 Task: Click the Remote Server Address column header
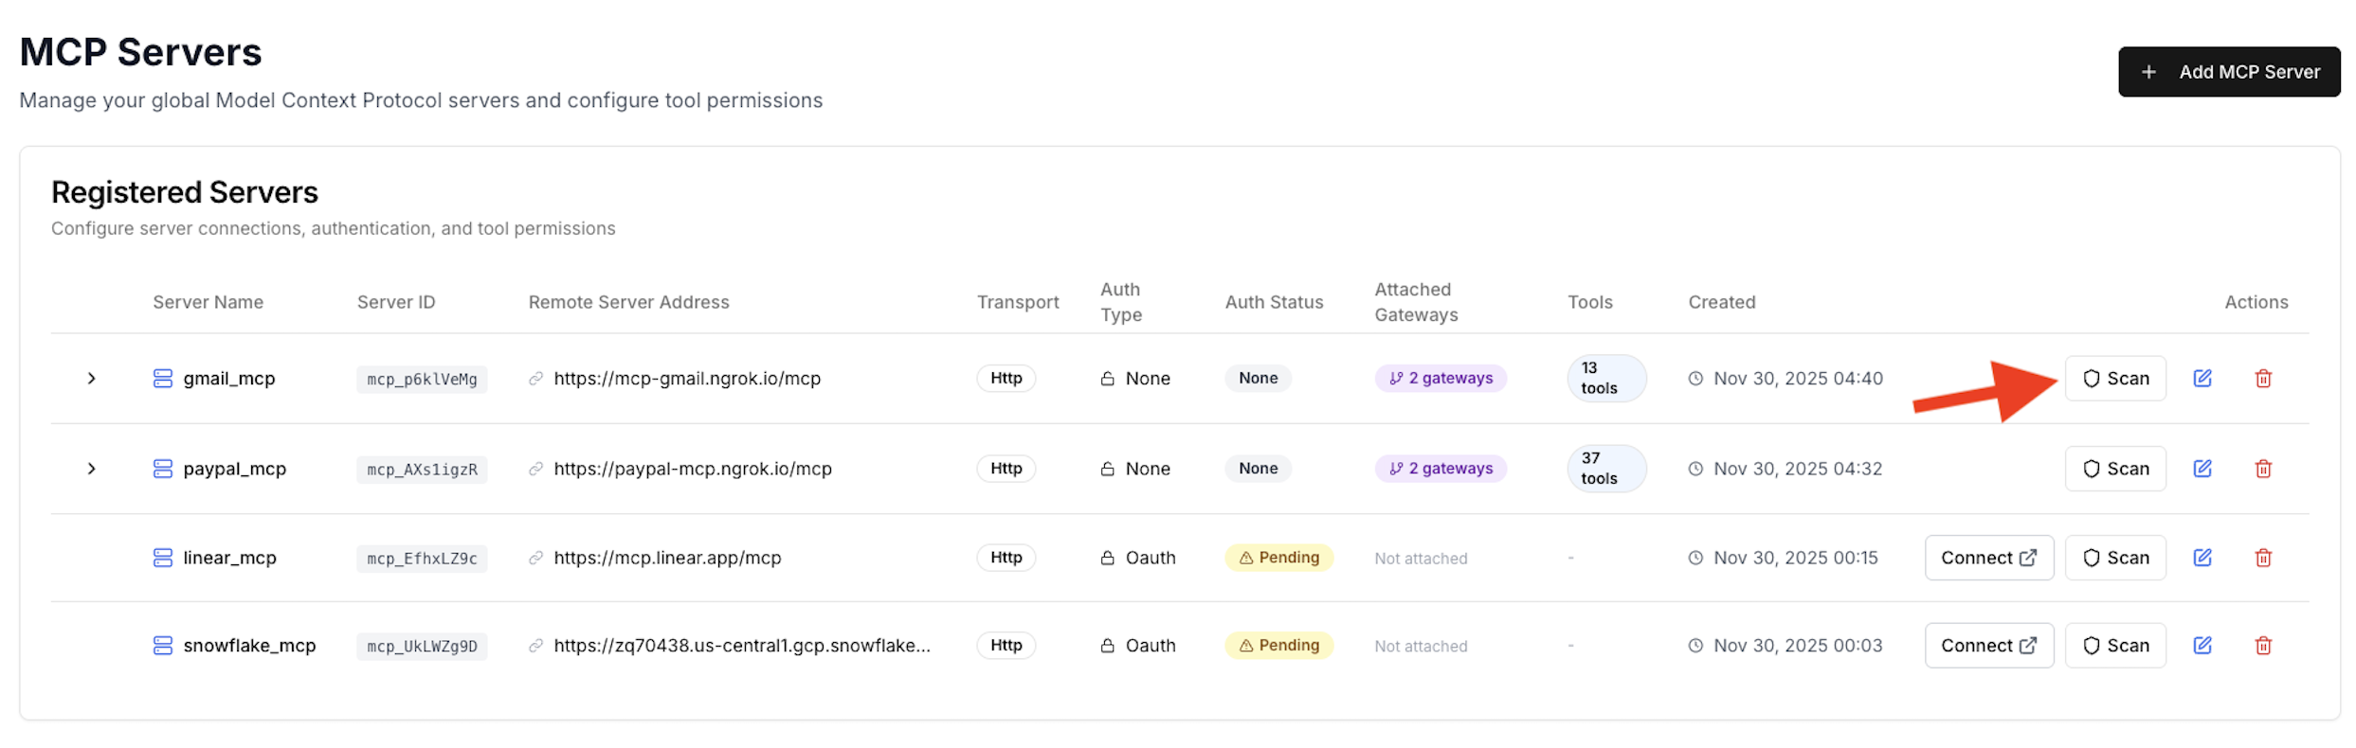[x=629, y=302]
